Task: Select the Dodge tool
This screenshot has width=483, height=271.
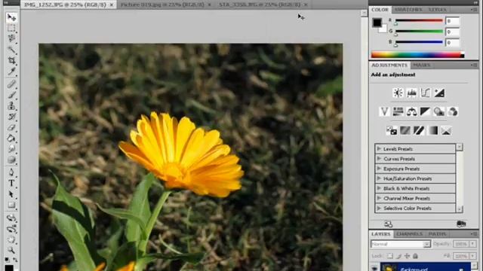Action: coord(11,160)
